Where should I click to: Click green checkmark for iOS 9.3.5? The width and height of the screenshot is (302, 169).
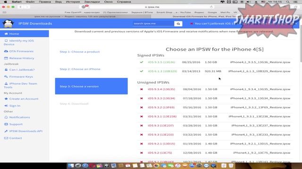[142, 62]
